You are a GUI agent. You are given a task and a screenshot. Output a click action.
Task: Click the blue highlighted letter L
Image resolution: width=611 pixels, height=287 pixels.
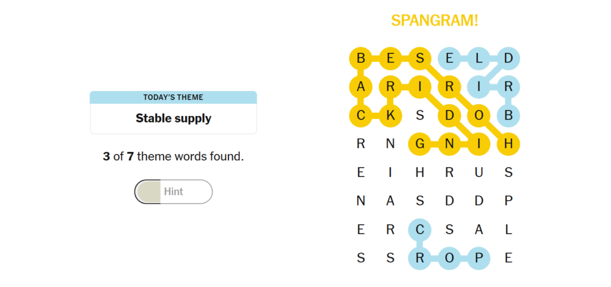pos(479,59)
